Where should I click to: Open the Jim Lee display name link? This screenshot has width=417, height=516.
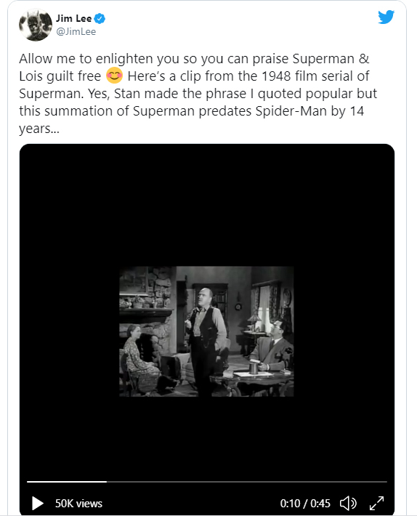tap(73, 18)
